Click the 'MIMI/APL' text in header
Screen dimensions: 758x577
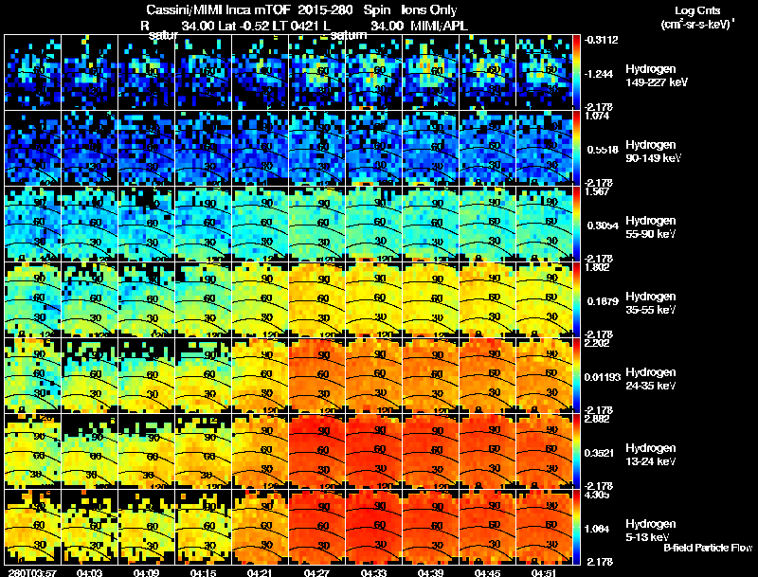tap(439, 26)
